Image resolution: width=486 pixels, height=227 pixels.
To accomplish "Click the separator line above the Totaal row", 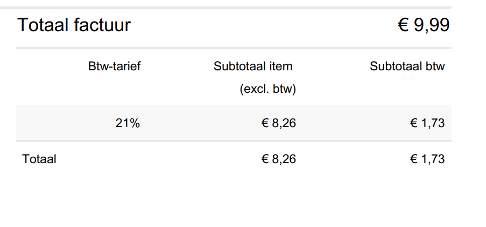I will [x=234, y=141].
